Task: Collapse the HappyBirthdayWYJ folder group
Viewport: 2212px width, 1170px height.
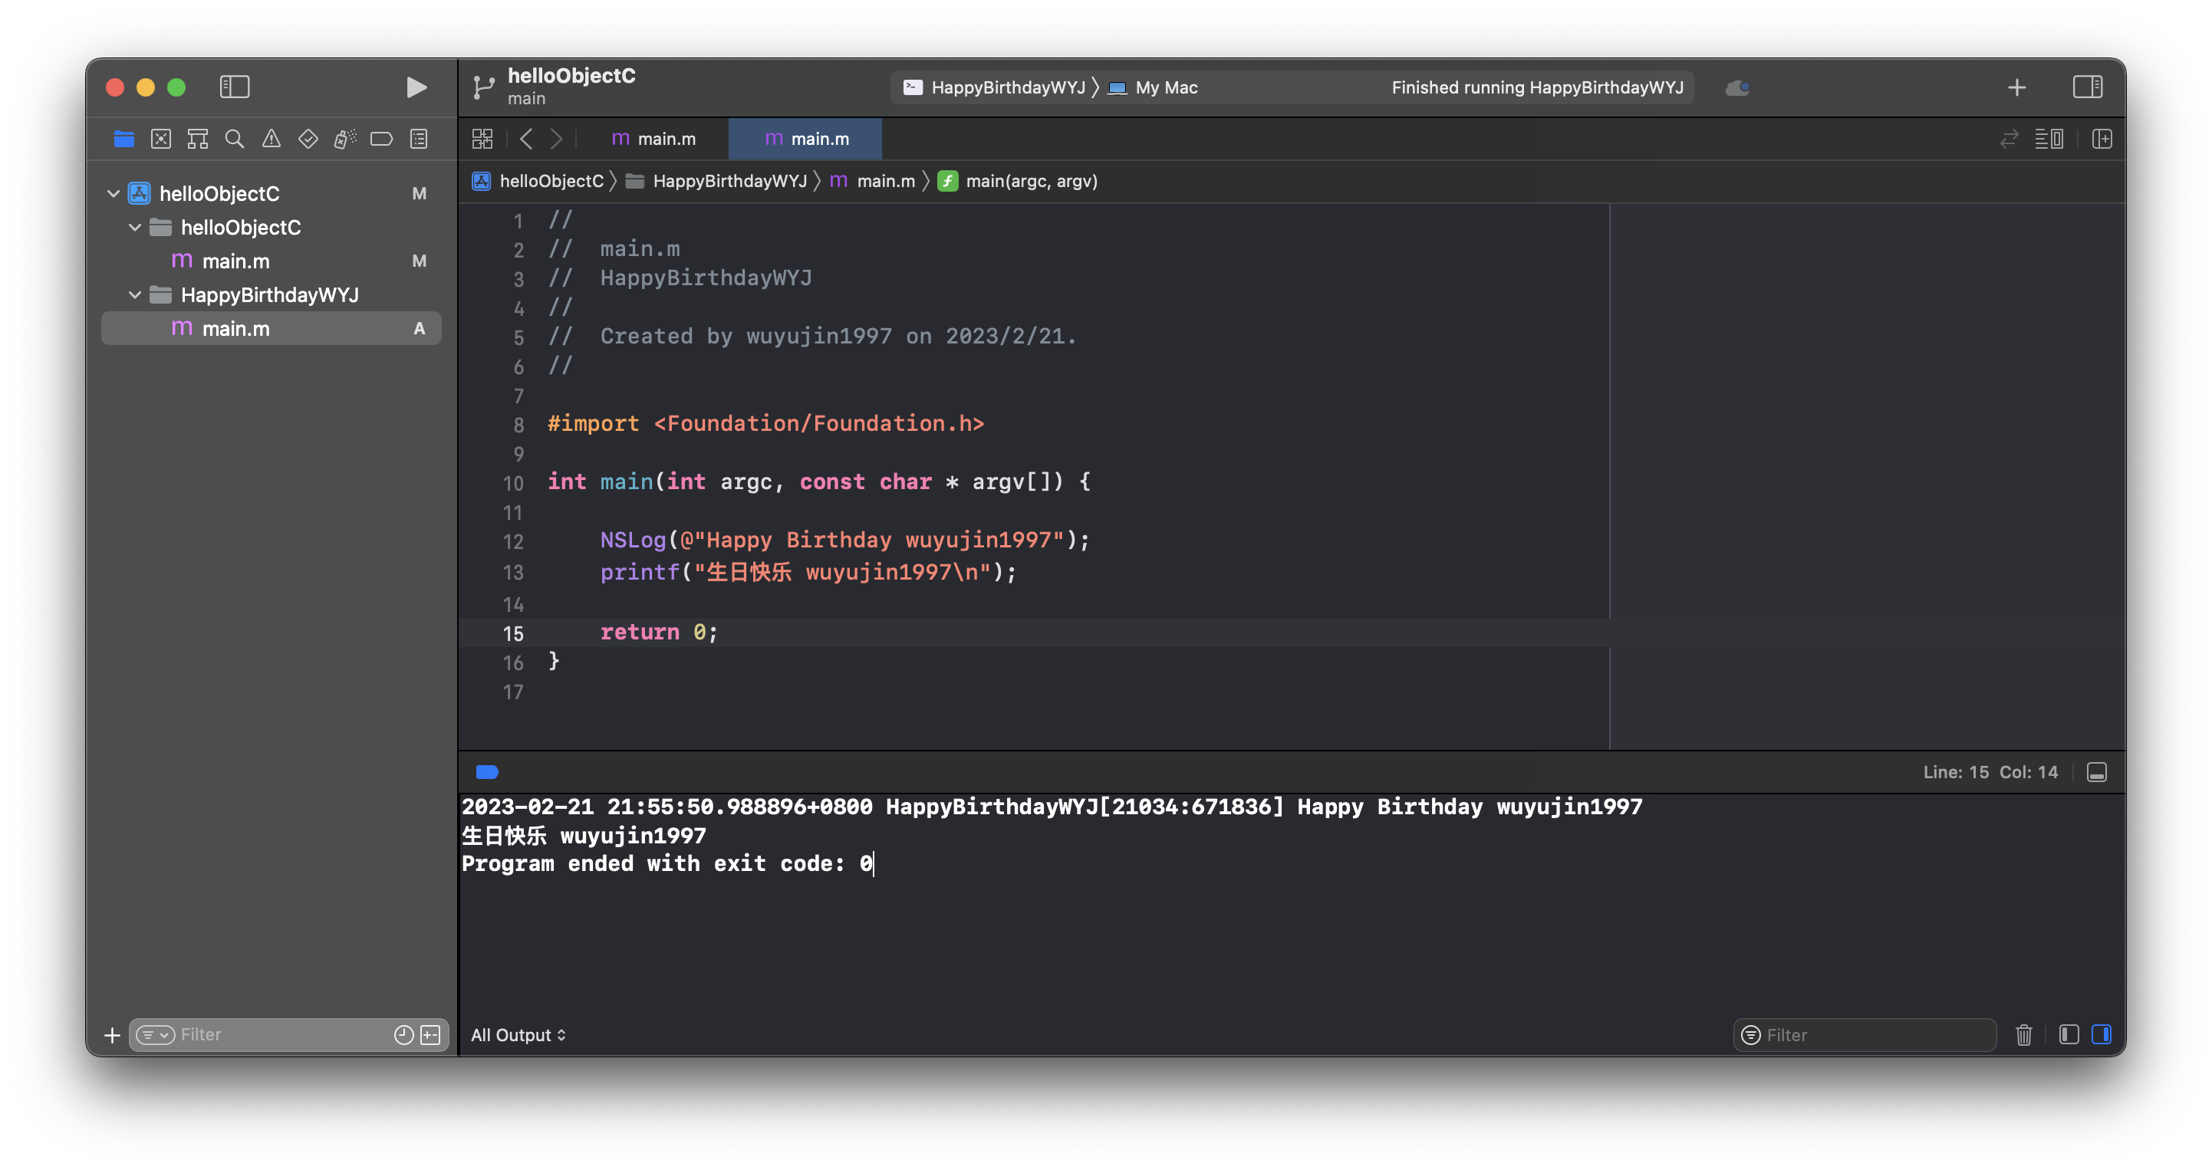Action: (135, 295)
